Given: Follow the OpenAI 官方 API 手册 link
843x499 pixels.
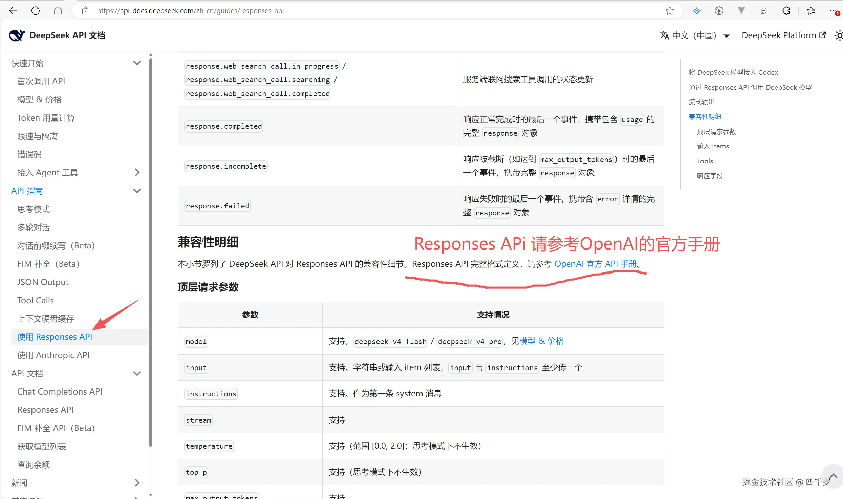Looking at the screenshot, I should (596, 264).
